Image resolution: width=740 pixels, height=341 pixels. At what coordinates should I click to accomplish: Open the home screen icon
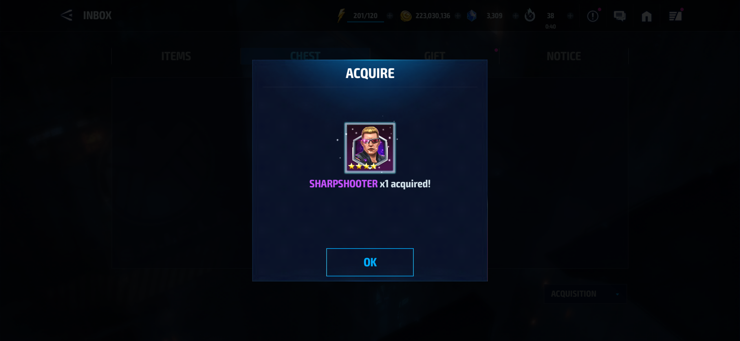(x=646, y=16)
